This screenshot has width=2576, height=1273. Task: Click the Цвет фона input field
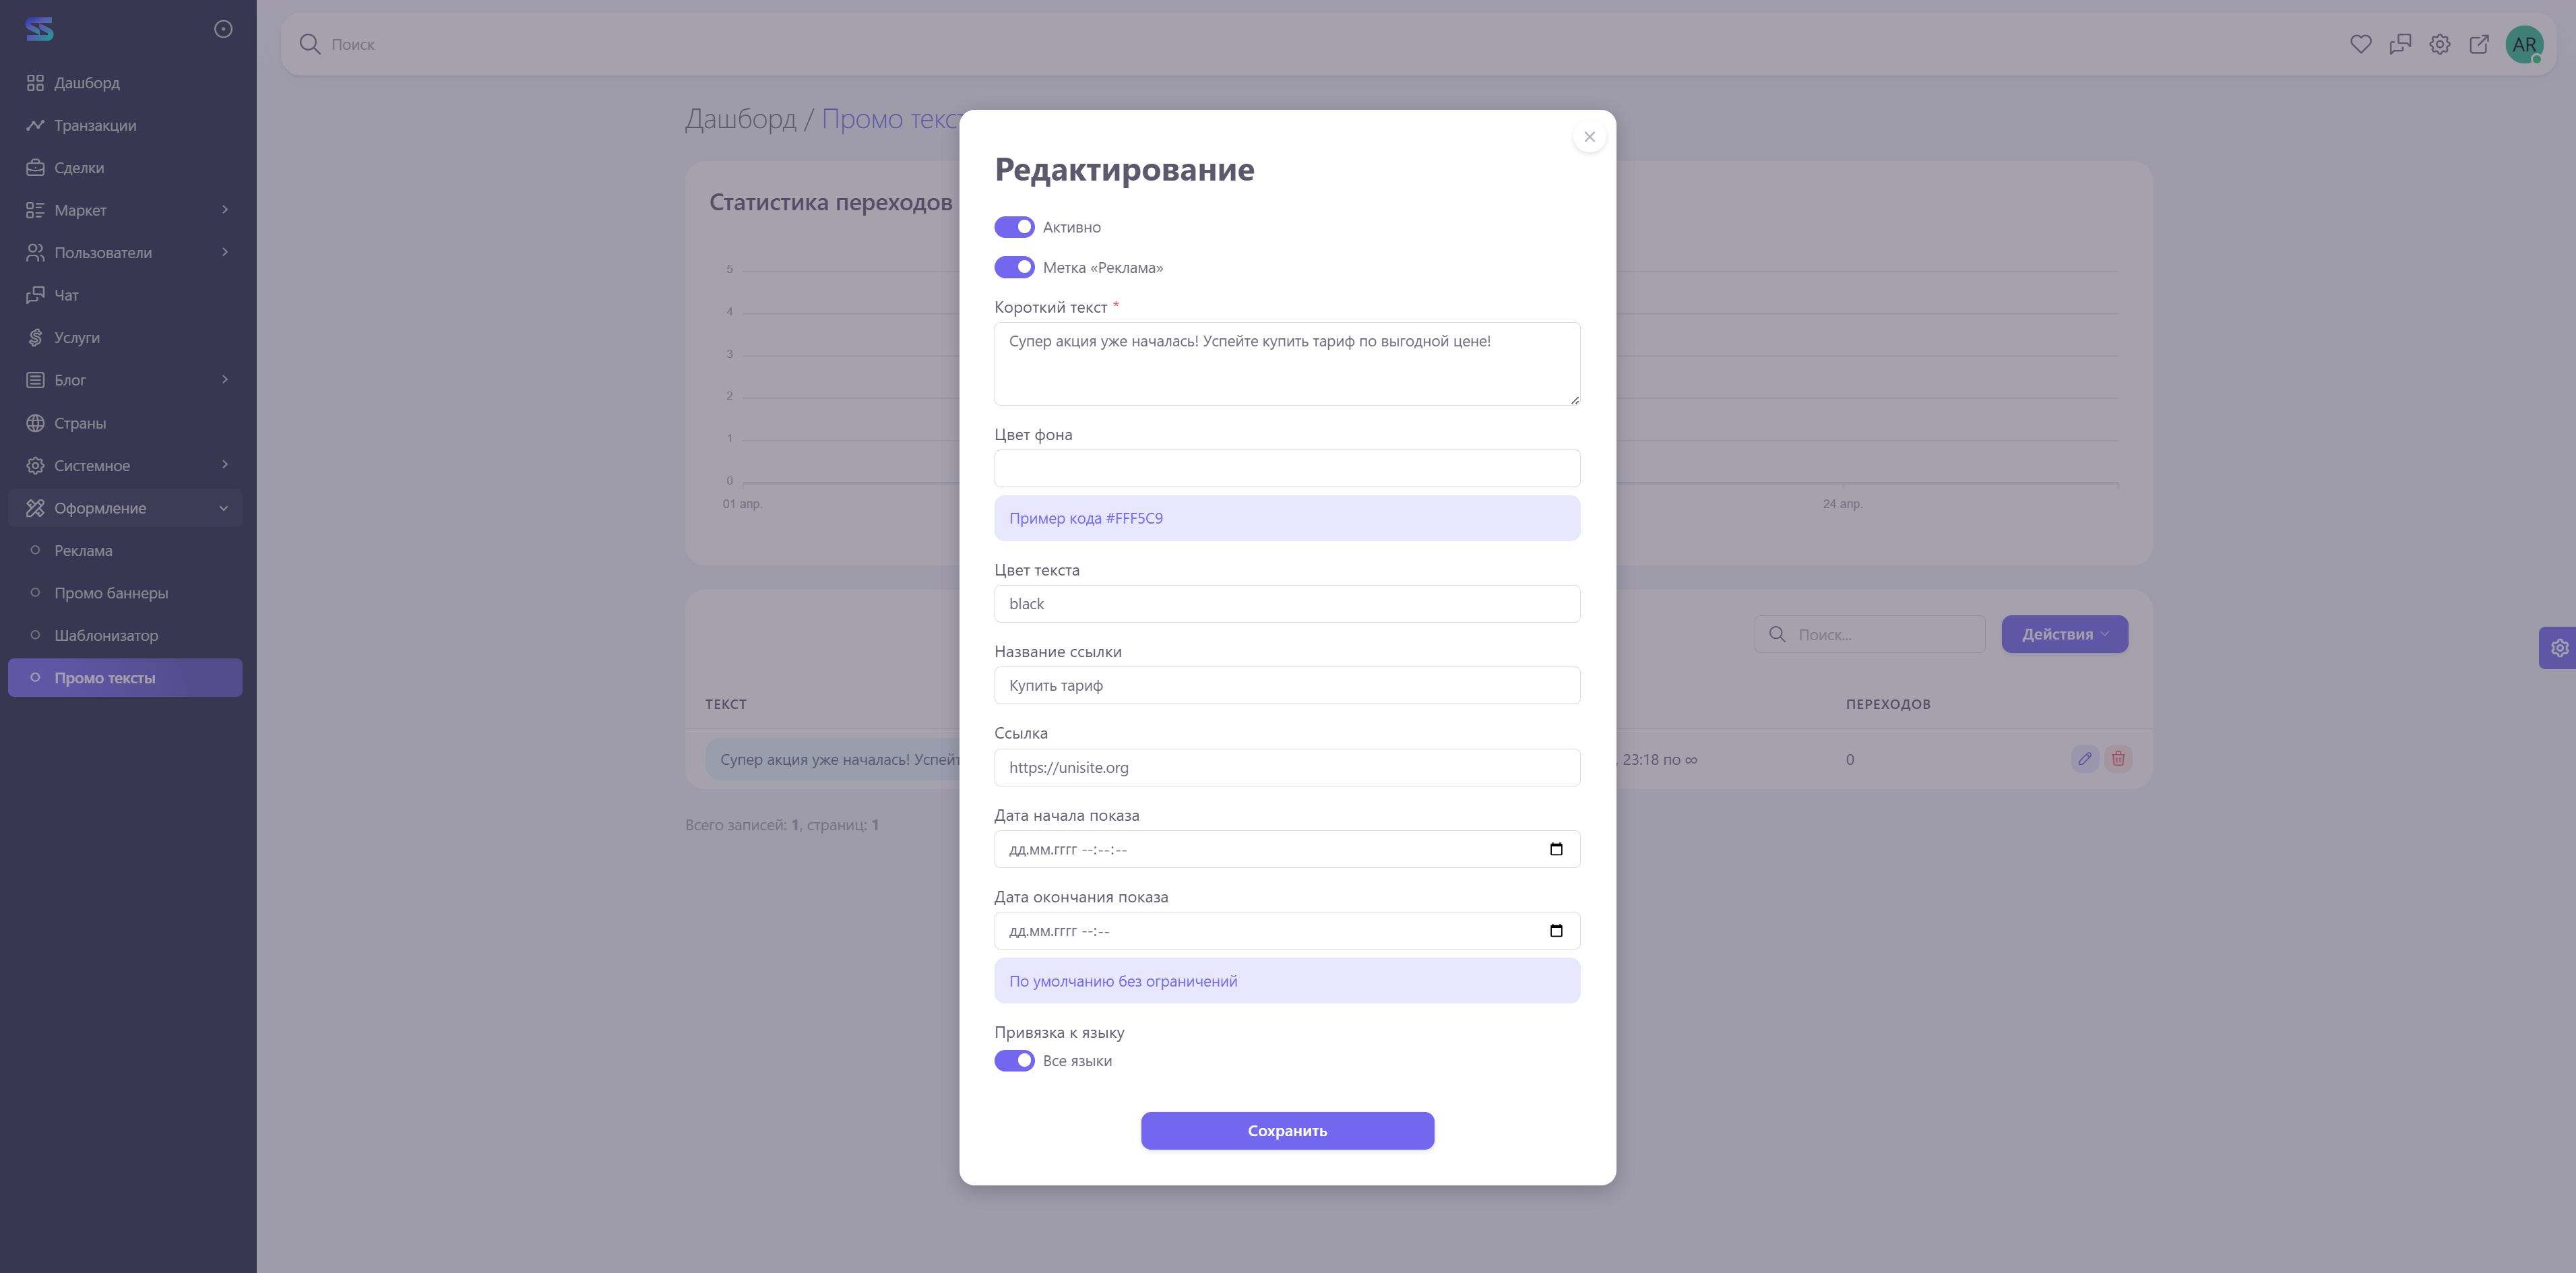click(x=1287, y=468)
